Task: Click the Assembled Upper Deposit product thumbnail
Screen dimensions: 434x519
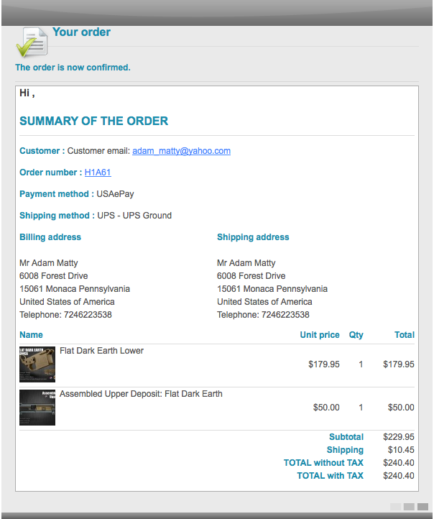Action: click(37, 408)
